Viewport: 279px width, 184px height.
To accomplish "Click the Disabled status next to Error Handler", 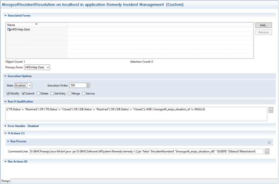I will pyautogui.click(x=33, y=126).
